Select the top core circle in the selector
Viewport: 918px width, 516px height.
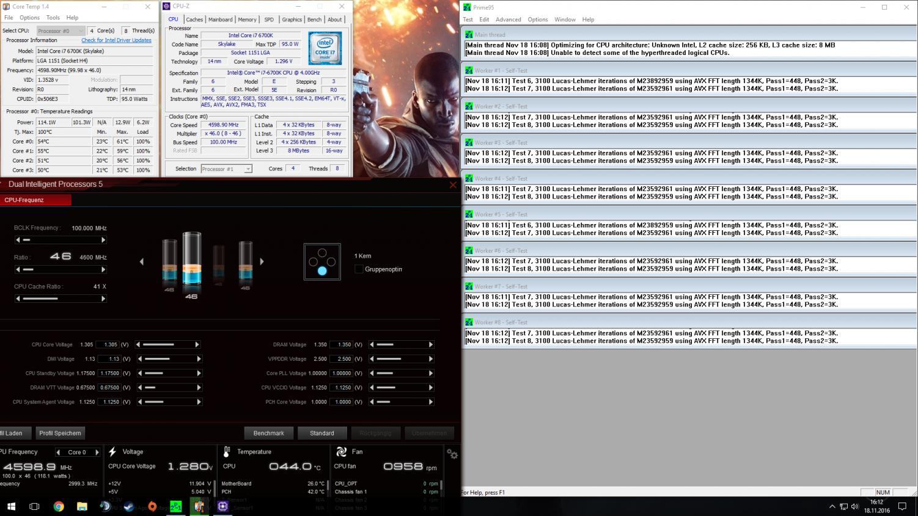click(x=322, y=252)
